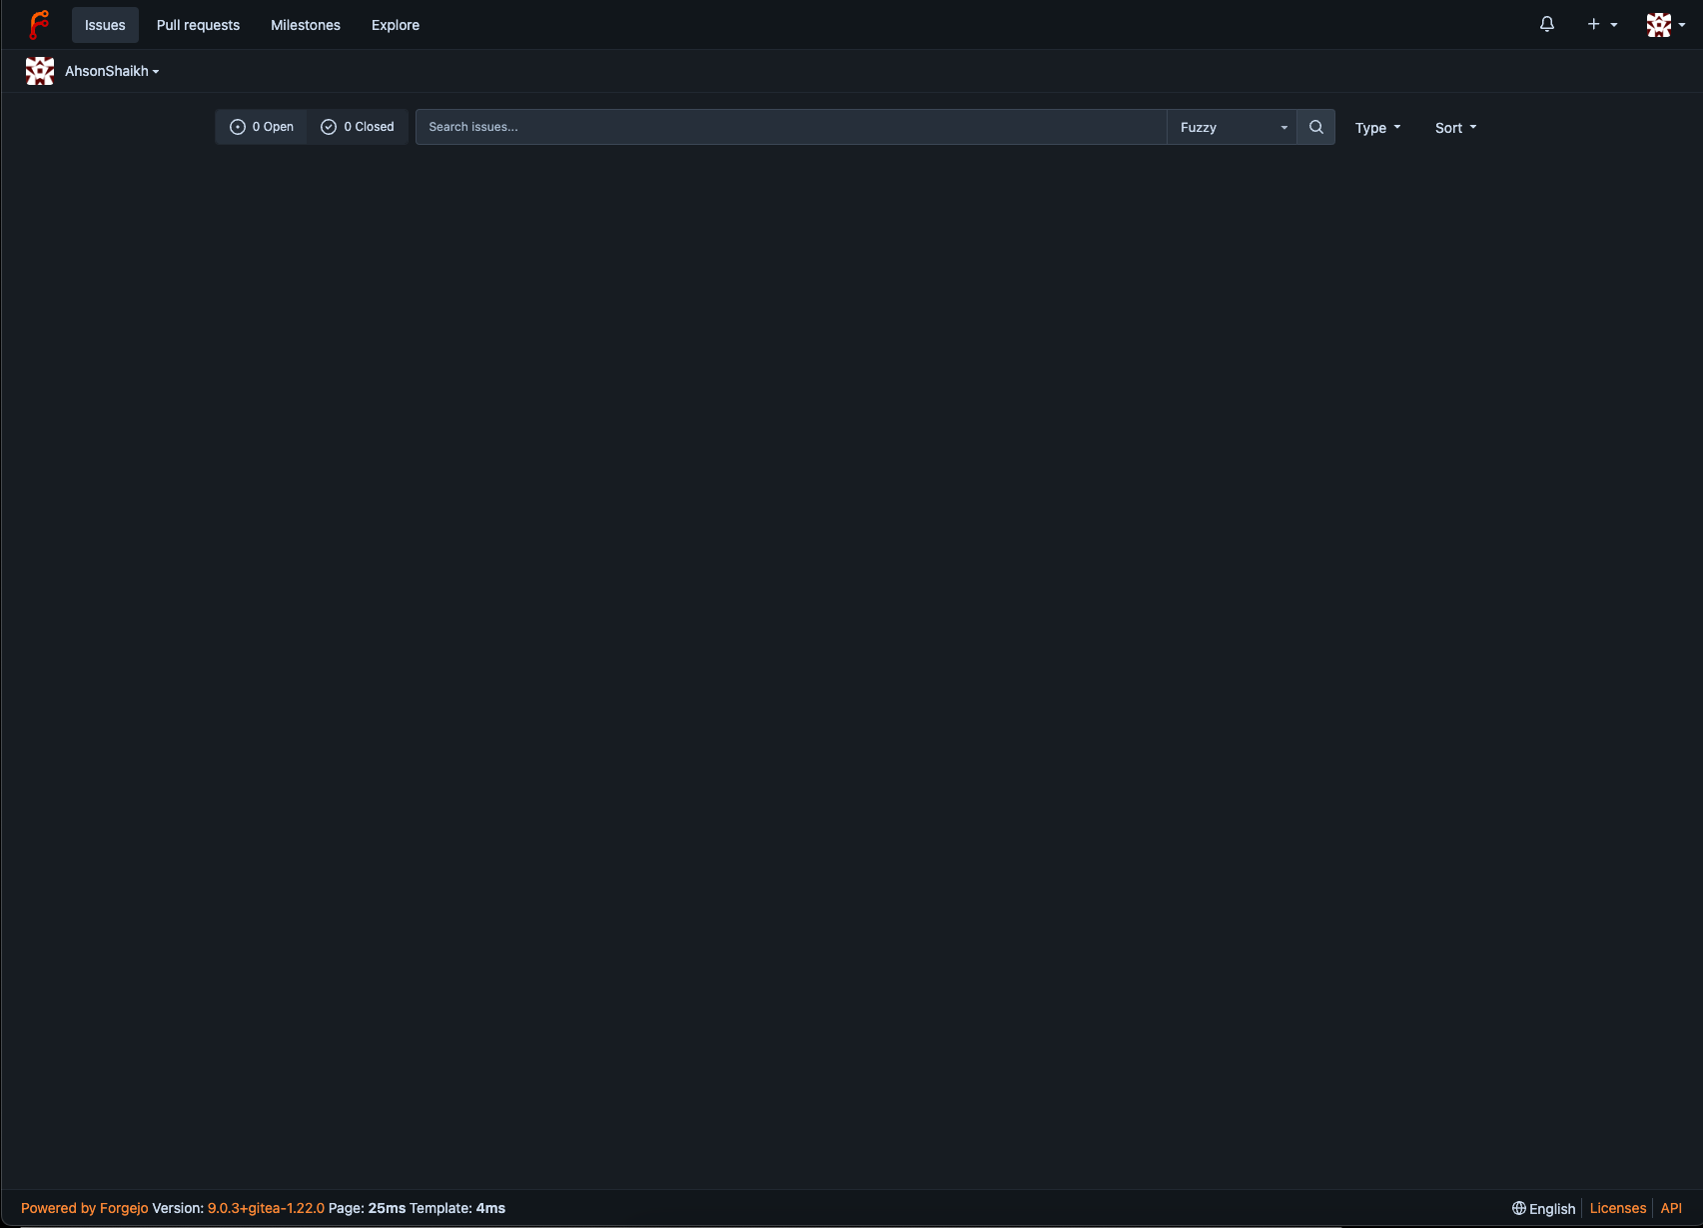Click the globe language icon
The width and height of the screenshot is (1703, 1228).
point(1518,1208)
